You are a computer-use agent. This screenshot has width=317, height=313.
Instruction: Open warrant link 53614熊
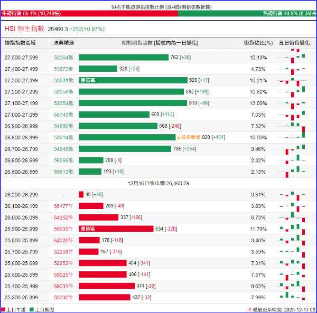64,138
